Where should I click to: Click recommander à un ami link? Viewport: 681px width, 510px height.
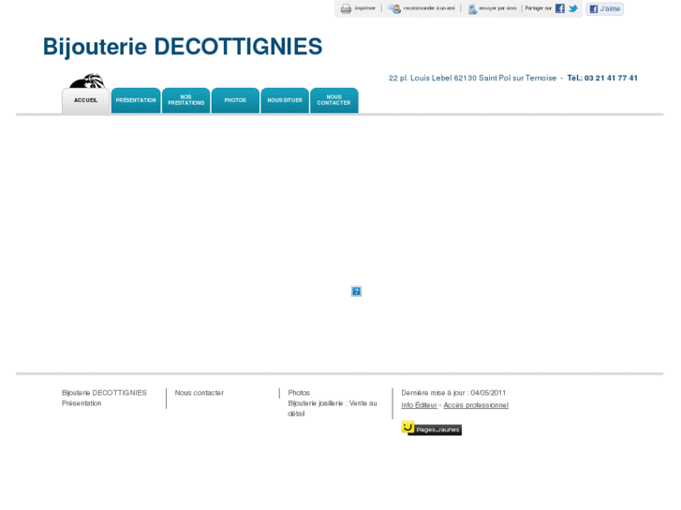click(x=429, y=8)
